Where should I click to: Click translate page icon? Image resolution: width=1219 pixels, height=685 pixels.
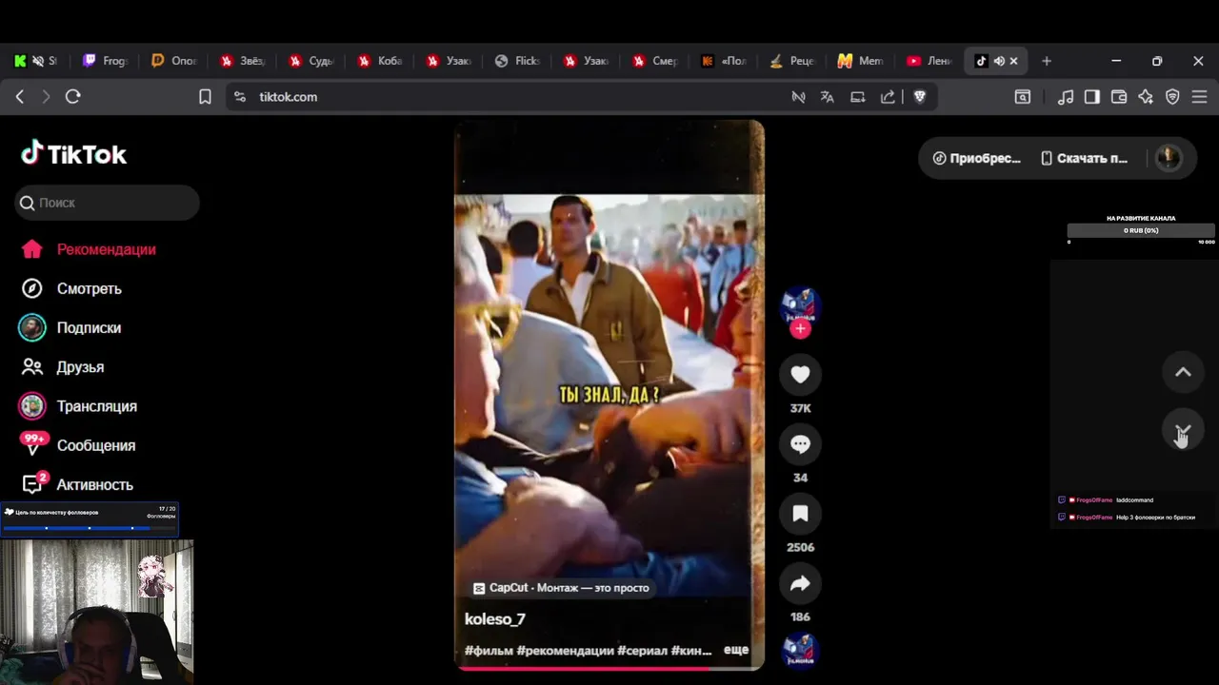[828, 97]
